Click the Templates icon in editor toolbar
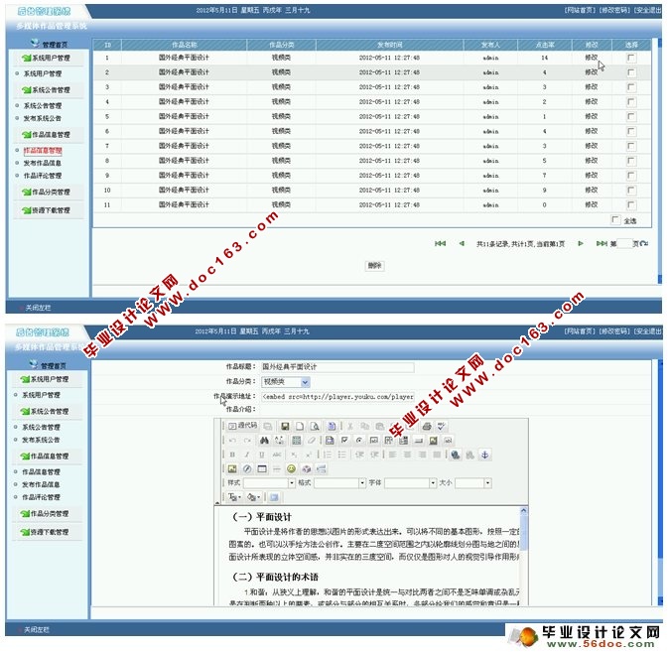The height and width of the screenshot is (654, 670). [332, 426]
